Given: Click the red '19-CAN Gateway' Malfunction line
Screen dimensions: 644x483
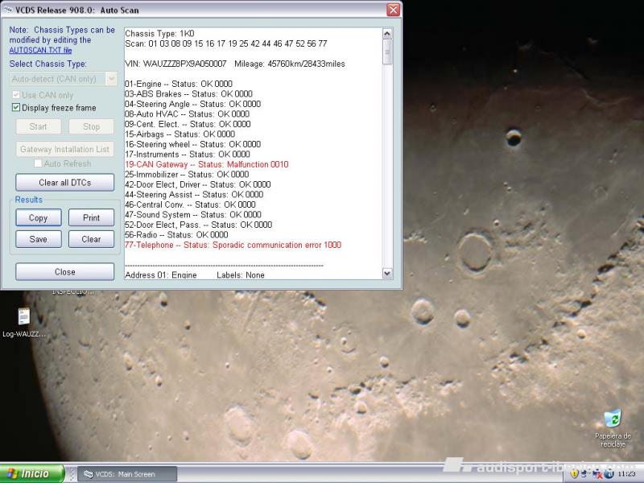Looking at the screenshot, I should click(x=207, y=164).
